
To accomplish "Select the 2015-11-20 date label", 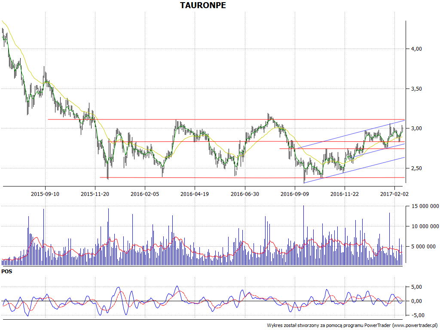I will click(x=95, y=194).
